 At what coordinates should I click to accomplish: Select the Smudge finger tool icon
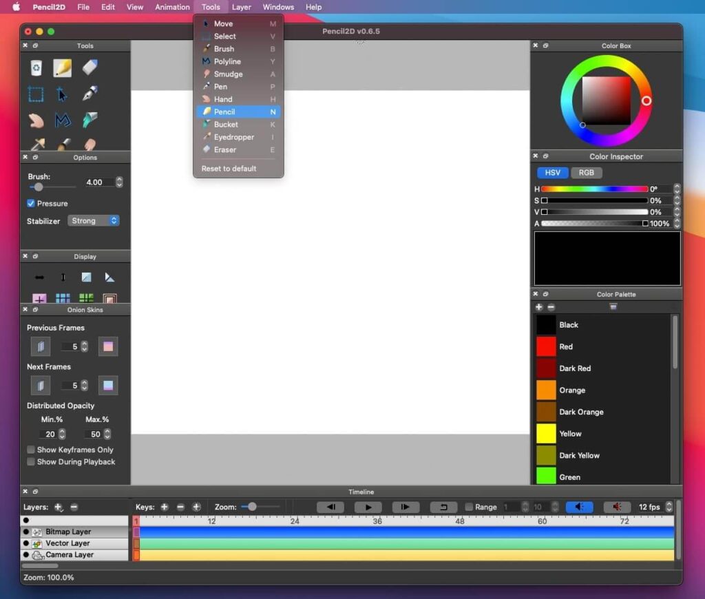90,145
